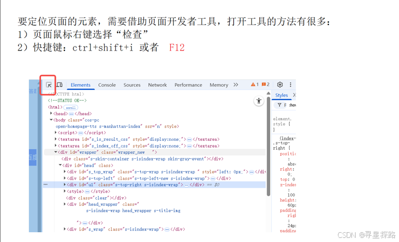Click the scroll badge next to html

pyautogui.click(x=70, y=107)
